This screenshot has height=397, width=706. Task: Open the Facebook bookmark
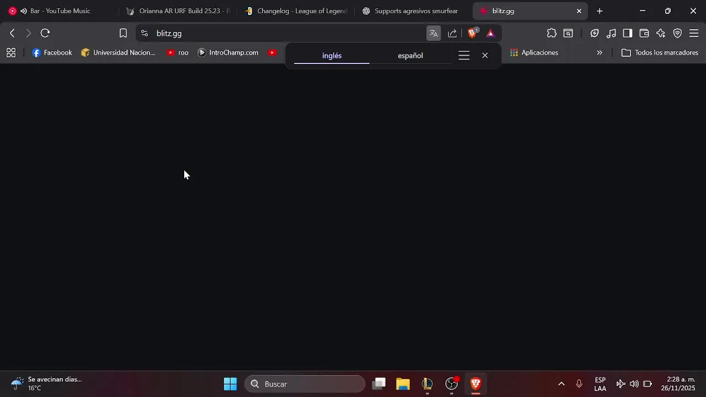52,53
